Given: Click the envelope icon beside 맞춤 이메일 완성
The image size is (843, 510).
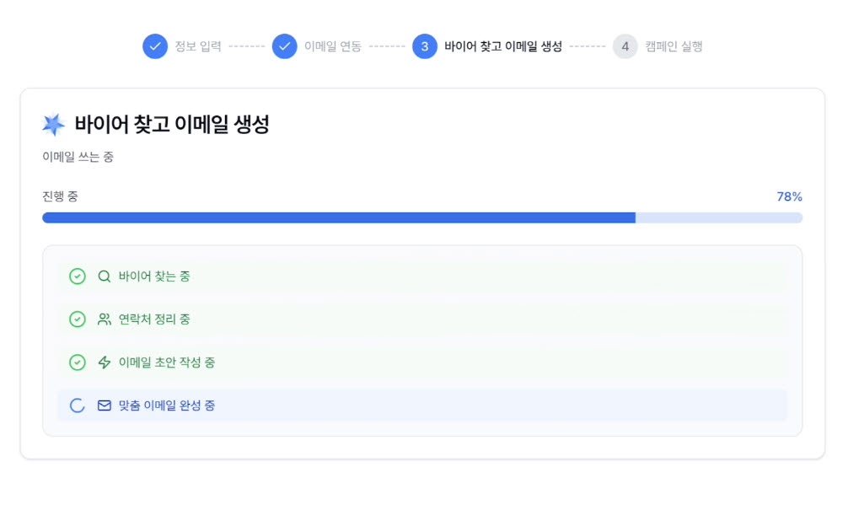Looking at the screenshot, I should [x=105, y=405].
